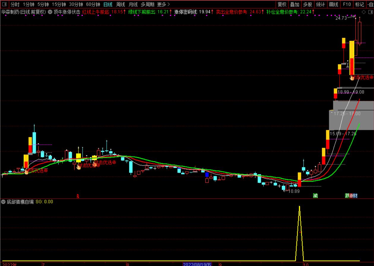Click the 标记 mark button

[x=359, y=4]
